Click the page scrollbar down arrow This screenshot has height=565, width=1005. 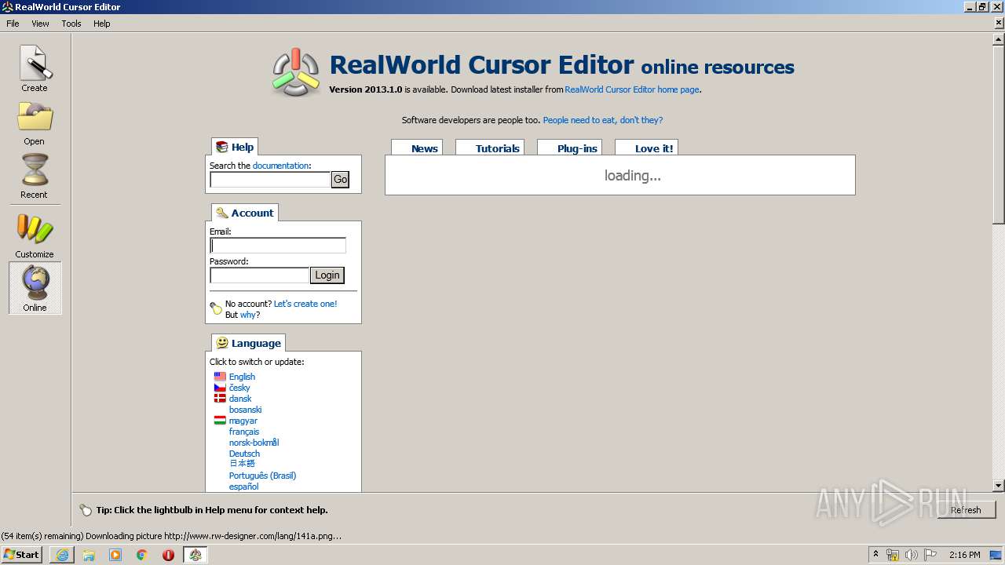[999, 486]
